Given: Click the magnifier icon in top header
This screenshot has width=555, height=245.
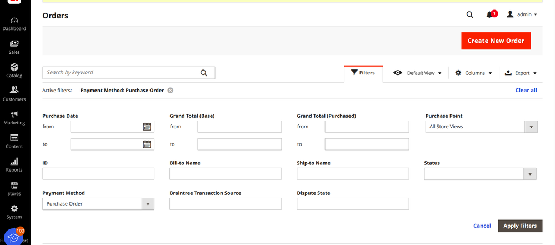Looking at the screenshot, I should [x=469, y=15].
